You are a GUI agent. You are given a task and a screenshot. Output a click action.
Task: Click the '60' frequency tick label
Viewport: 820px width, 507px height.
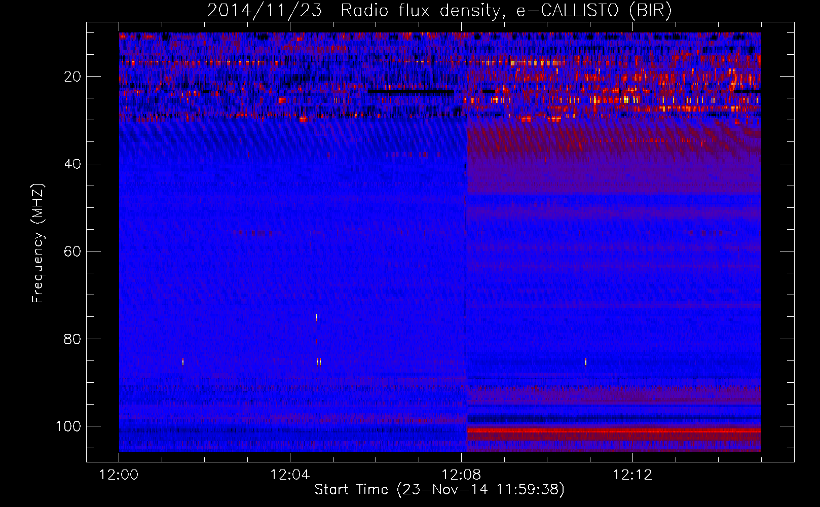click(73, 251)
